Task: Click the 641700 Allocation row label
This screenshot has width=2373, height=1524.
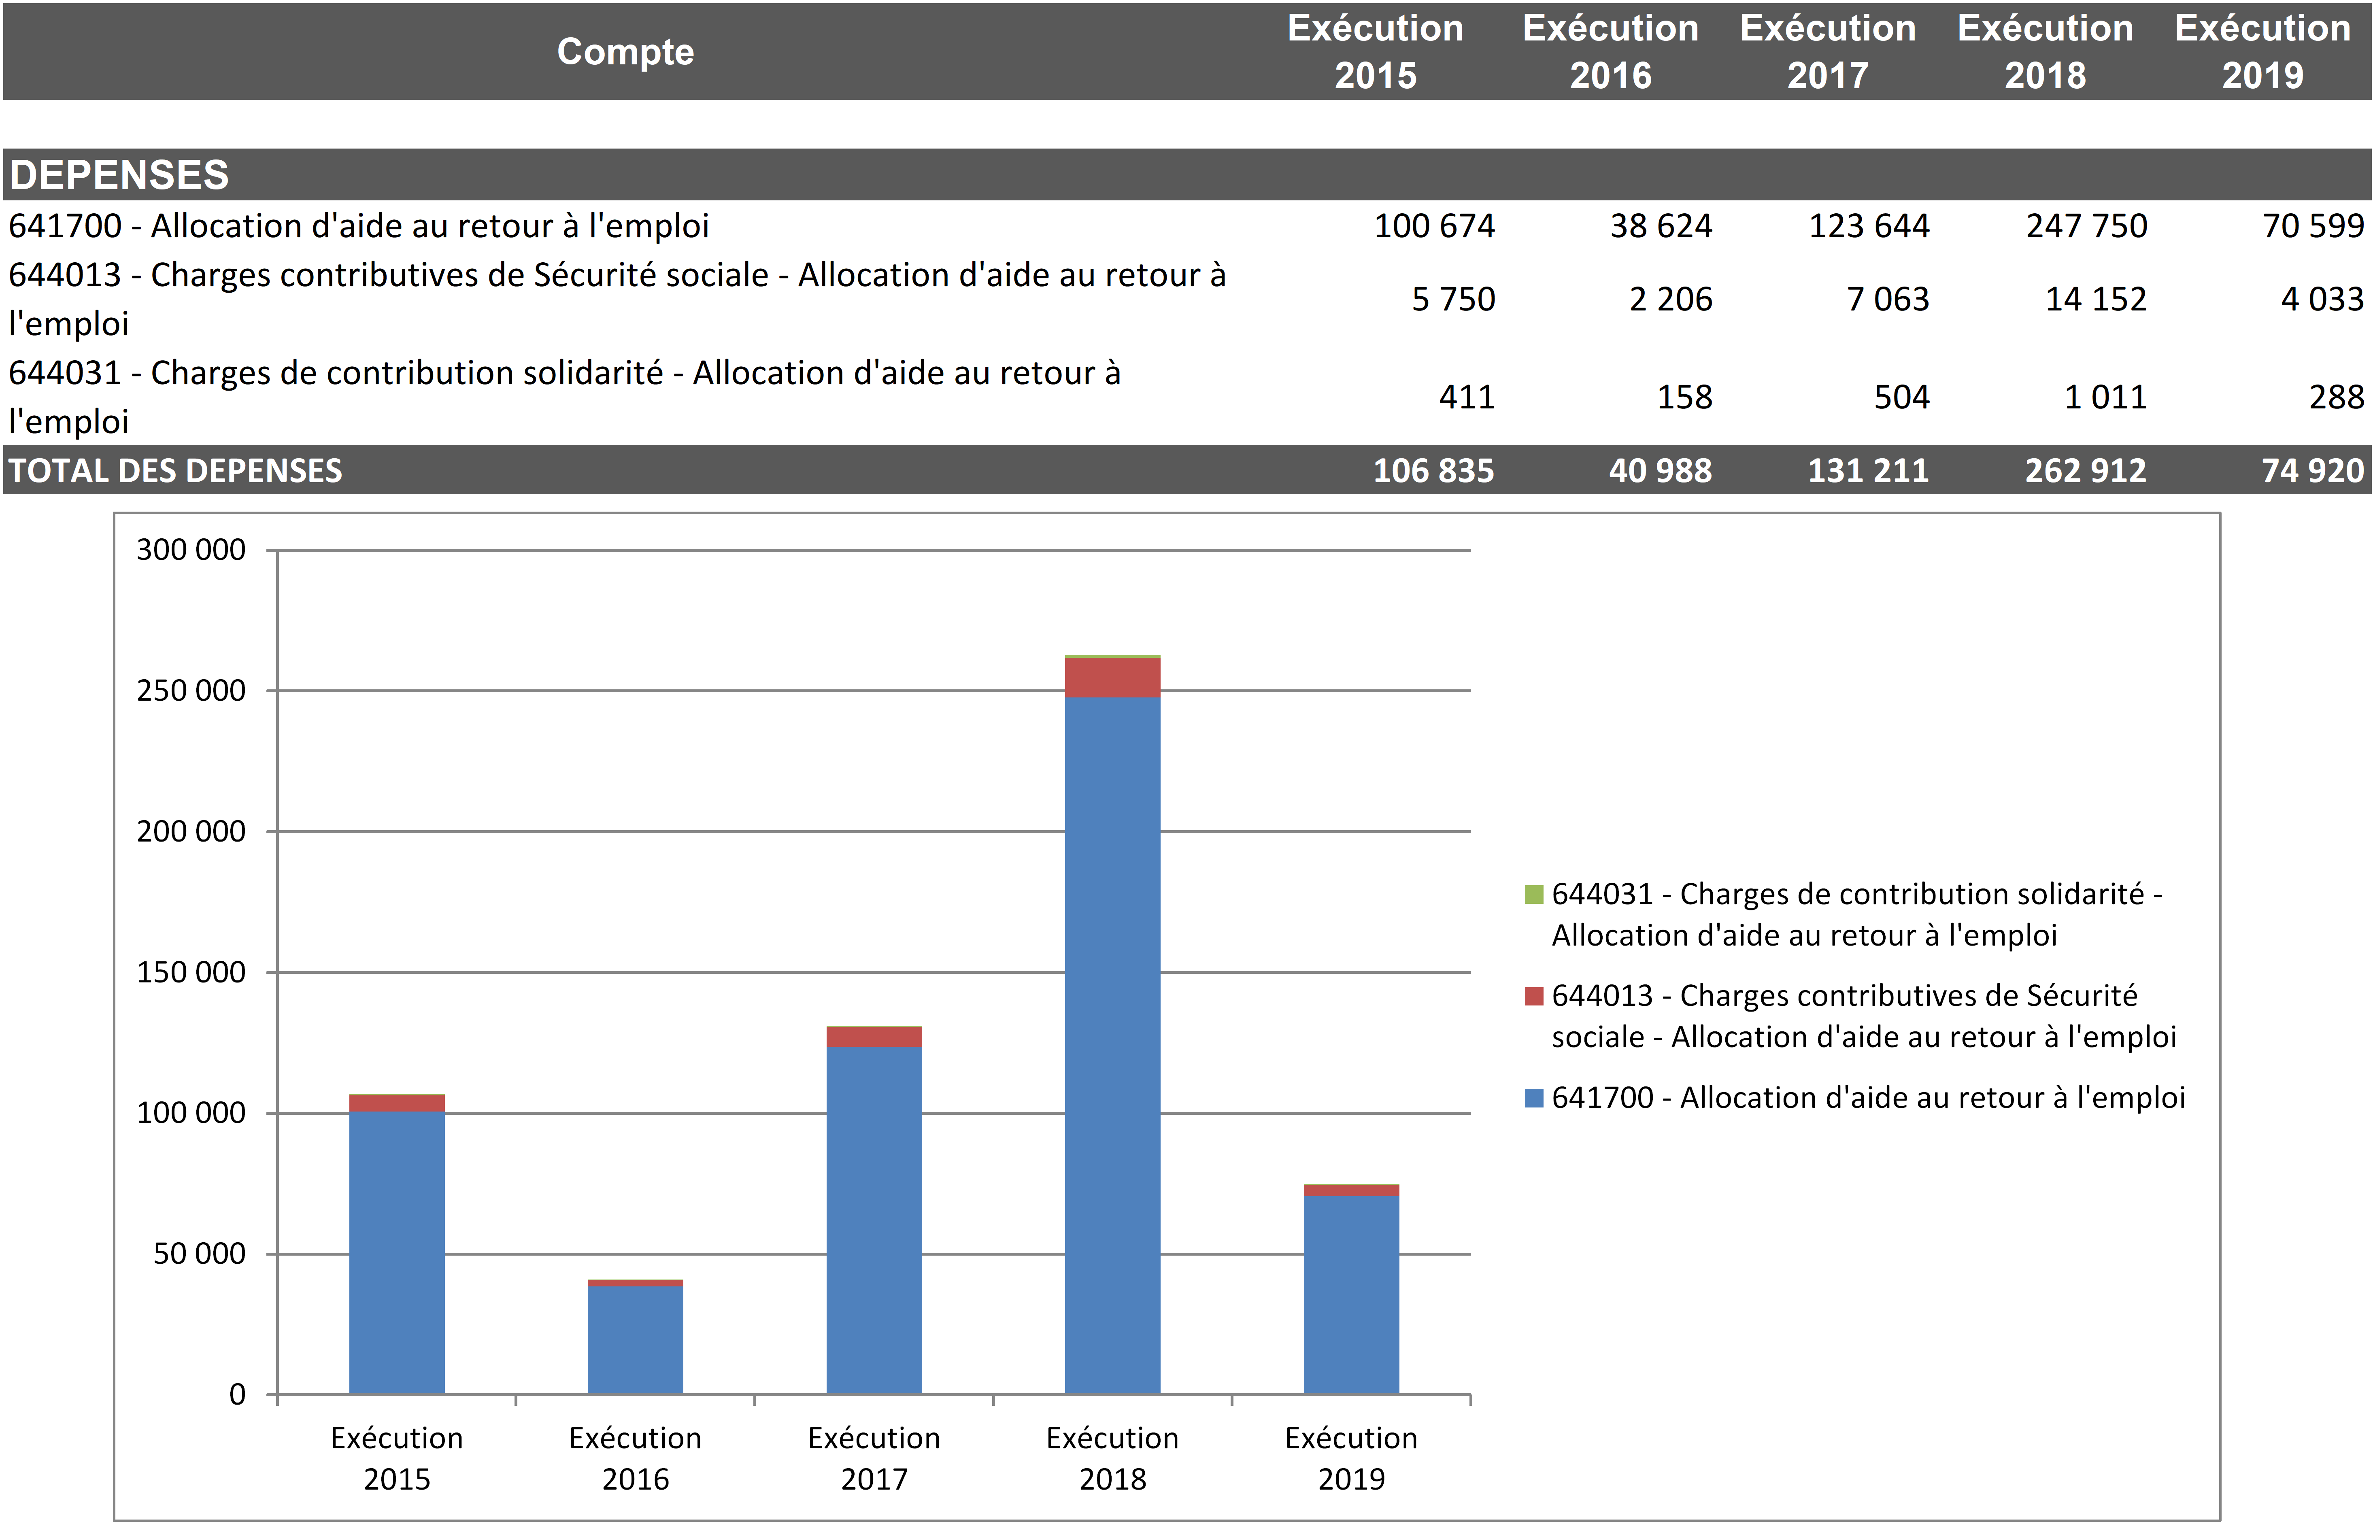Action: coord(358,225)
